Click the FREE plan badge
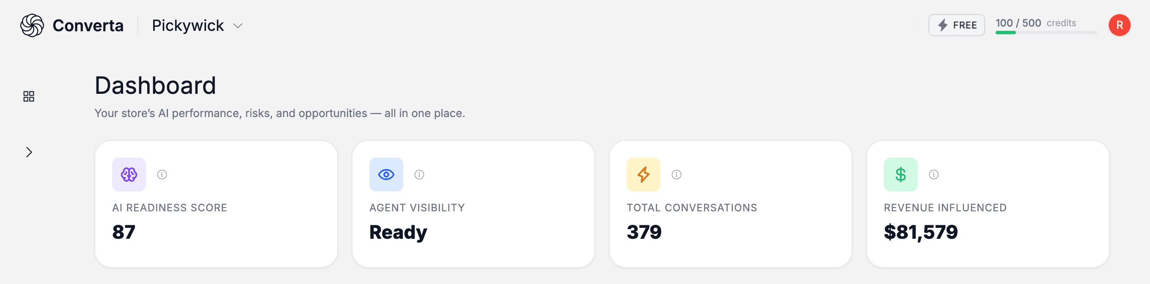The width and height of the screenshot is (1150, 284). (956, 25)
